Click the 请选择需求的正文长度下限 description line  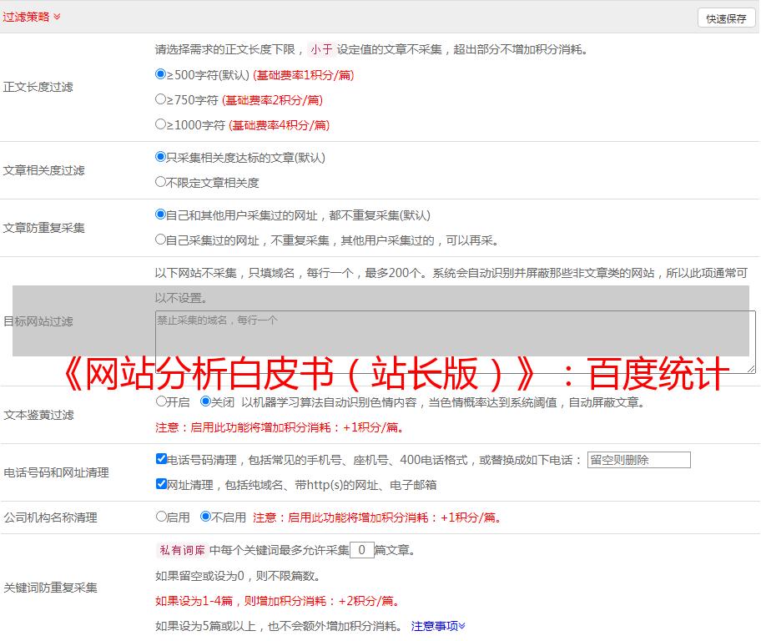pyautogui.click(x=372, y=49)
